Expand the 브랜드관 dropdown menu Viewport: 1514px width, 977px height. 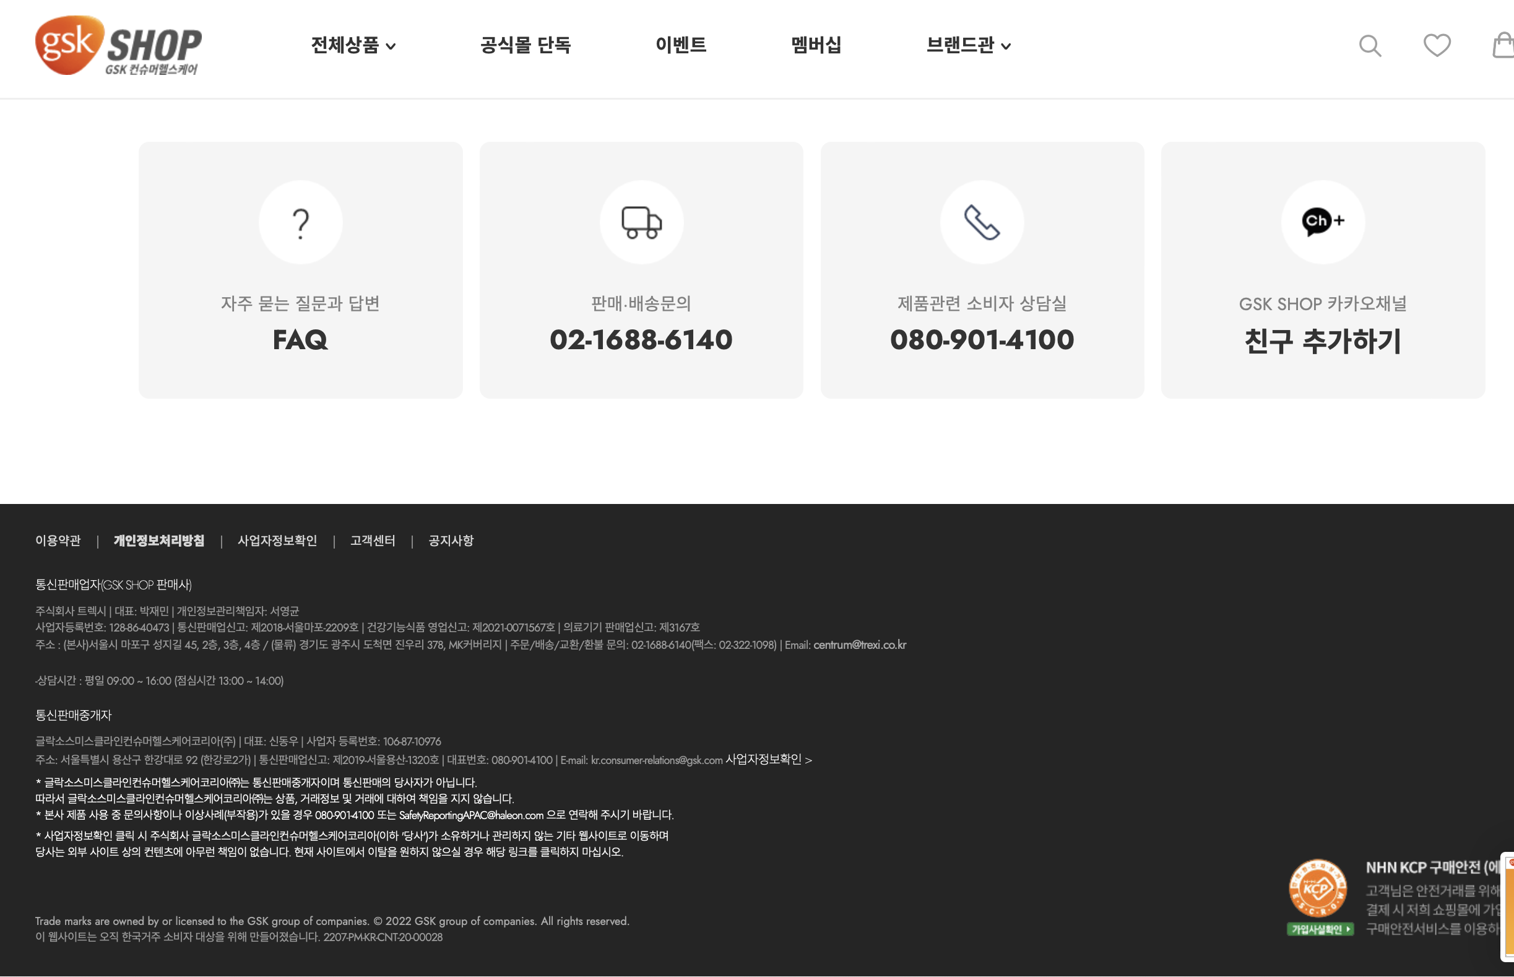tap(968, 45)
